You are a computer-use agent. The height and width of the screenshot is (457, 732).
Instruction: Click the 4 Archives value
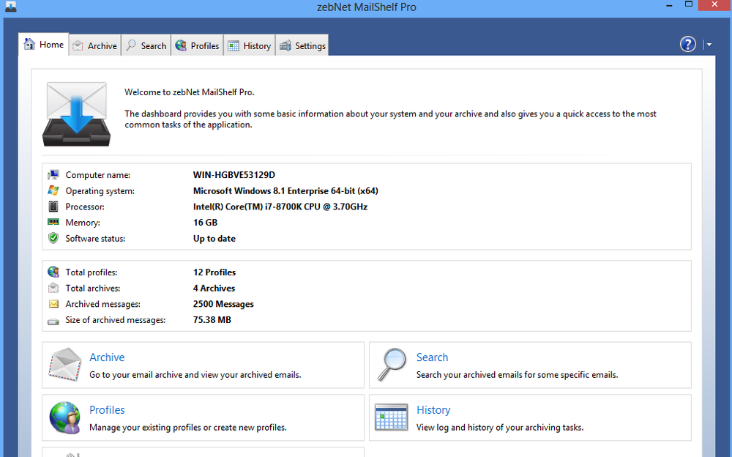coord(214,288)
